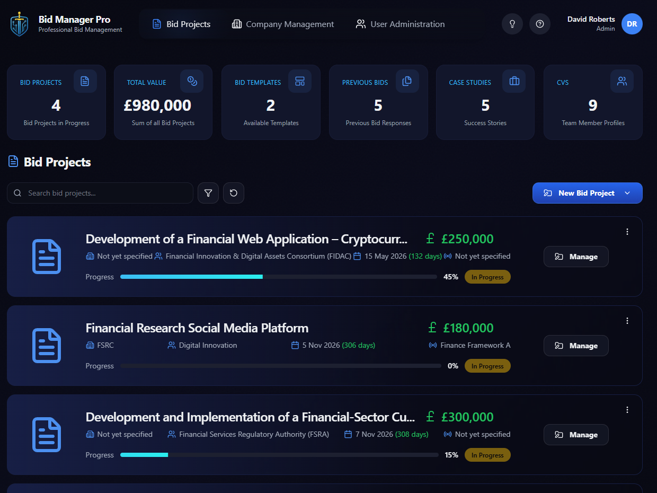
Task: Open three-dot menu for Cryptocurrency project
Action: 627,232
